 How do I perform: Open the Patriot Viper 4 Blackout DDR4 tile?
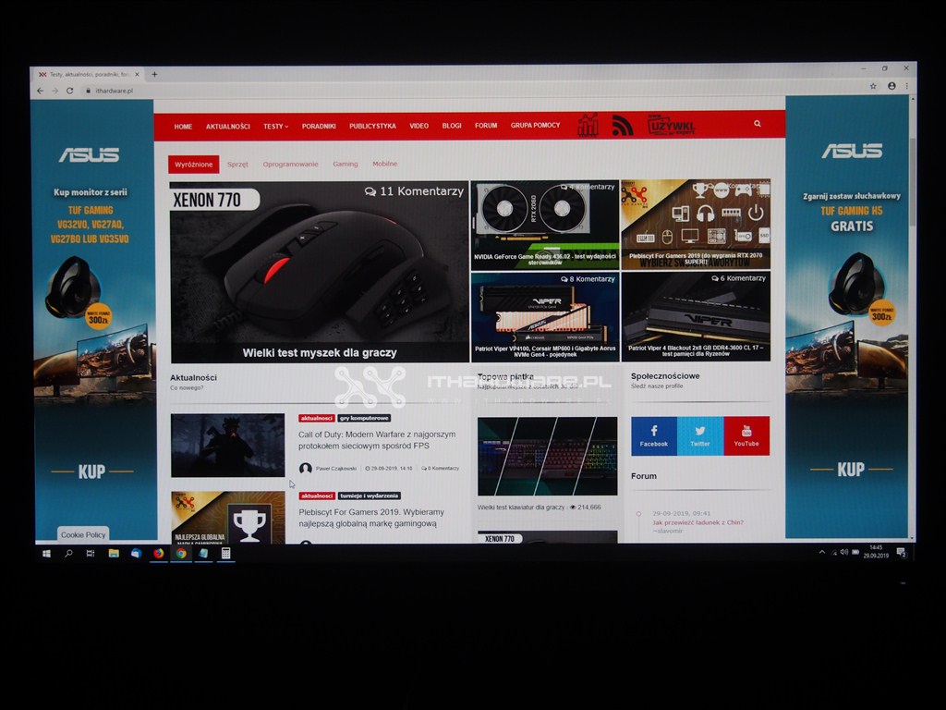(696, 316)
